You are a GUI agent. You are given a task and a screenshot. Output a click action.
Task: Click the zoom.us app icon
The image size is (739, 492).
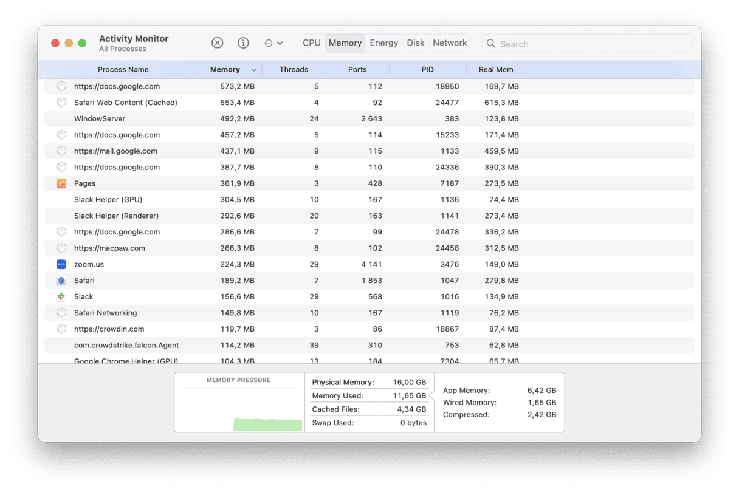coord(61,264)
